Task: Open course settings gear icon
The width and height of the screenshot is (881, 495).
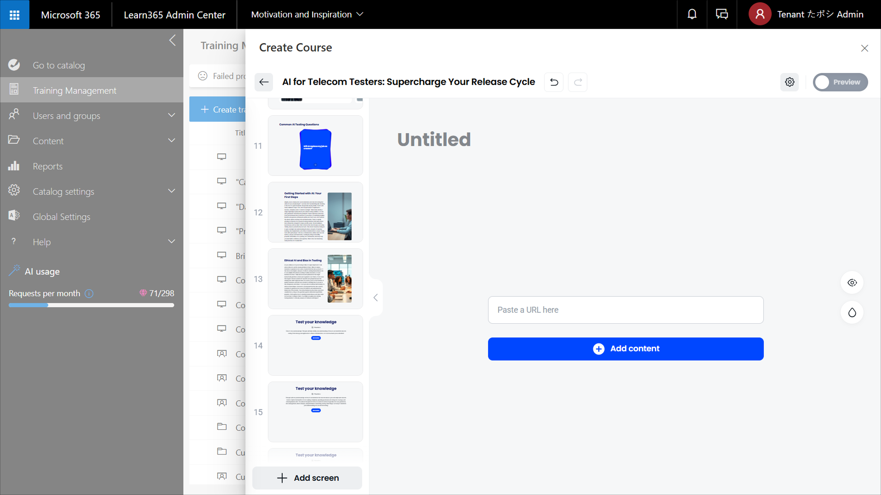Action: pyautogui.click(x=789, y=82)
